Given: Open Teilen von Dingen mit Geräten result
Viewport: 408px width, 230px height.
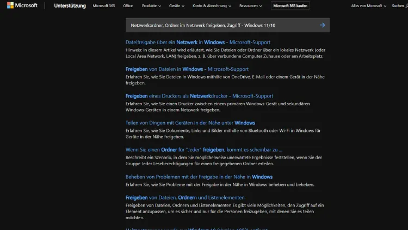Looking at the screenshot, I should (x=190, y=123).
